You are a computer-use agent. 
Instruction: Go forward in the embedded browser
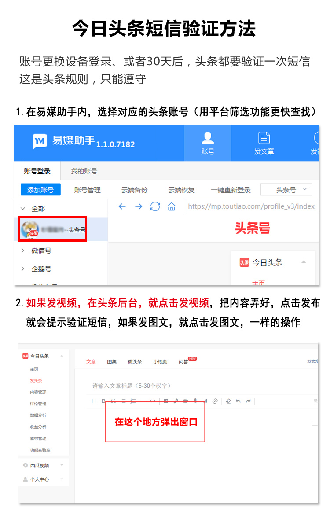tap(139, 206)
